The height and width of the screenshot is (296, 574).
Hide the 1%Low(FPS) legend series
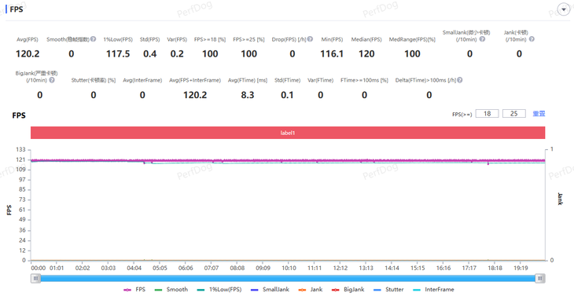(219, 290)
